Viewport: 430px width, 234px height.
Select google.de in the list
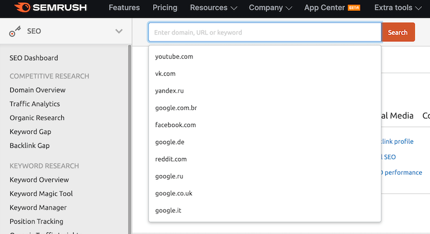[264, 142]
